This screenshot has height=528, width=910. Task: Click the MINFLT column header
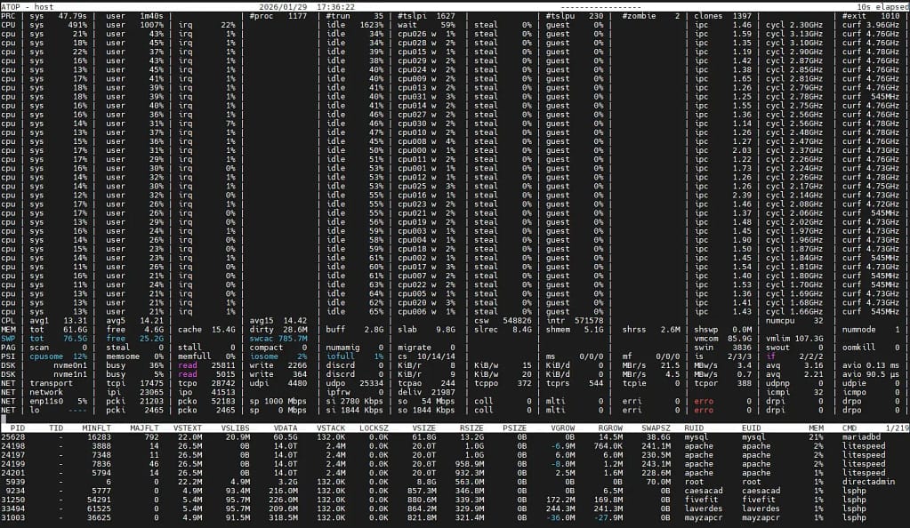[96, 428]
